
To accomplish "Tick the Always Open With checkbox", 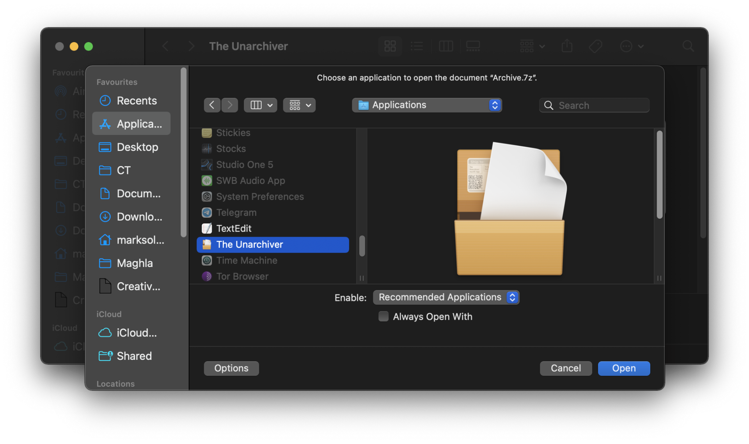I will click(x=383, y=317).
